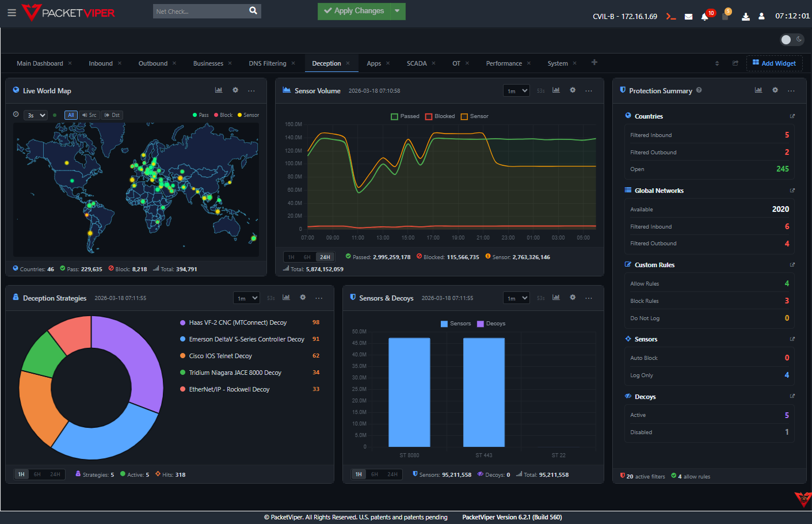Open Live World Map settings gear
This screenshot has width=812, height=524.
(x=235, y=90)
